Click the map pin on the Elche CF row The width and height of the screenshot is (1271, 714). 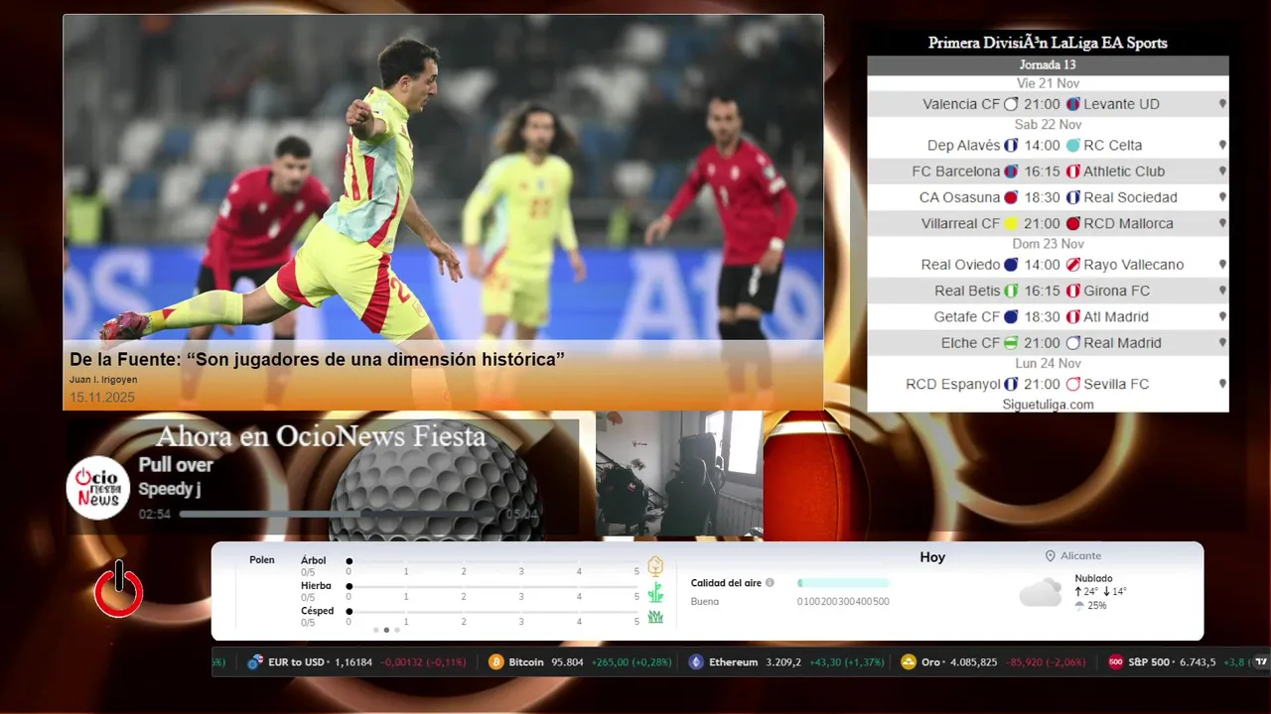coord(1222,343)
